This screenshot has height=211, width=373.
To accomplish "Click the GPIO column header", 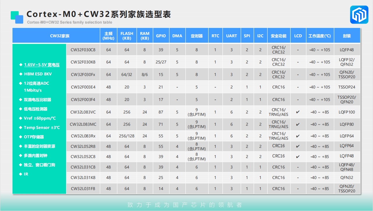I will [161, 36].
